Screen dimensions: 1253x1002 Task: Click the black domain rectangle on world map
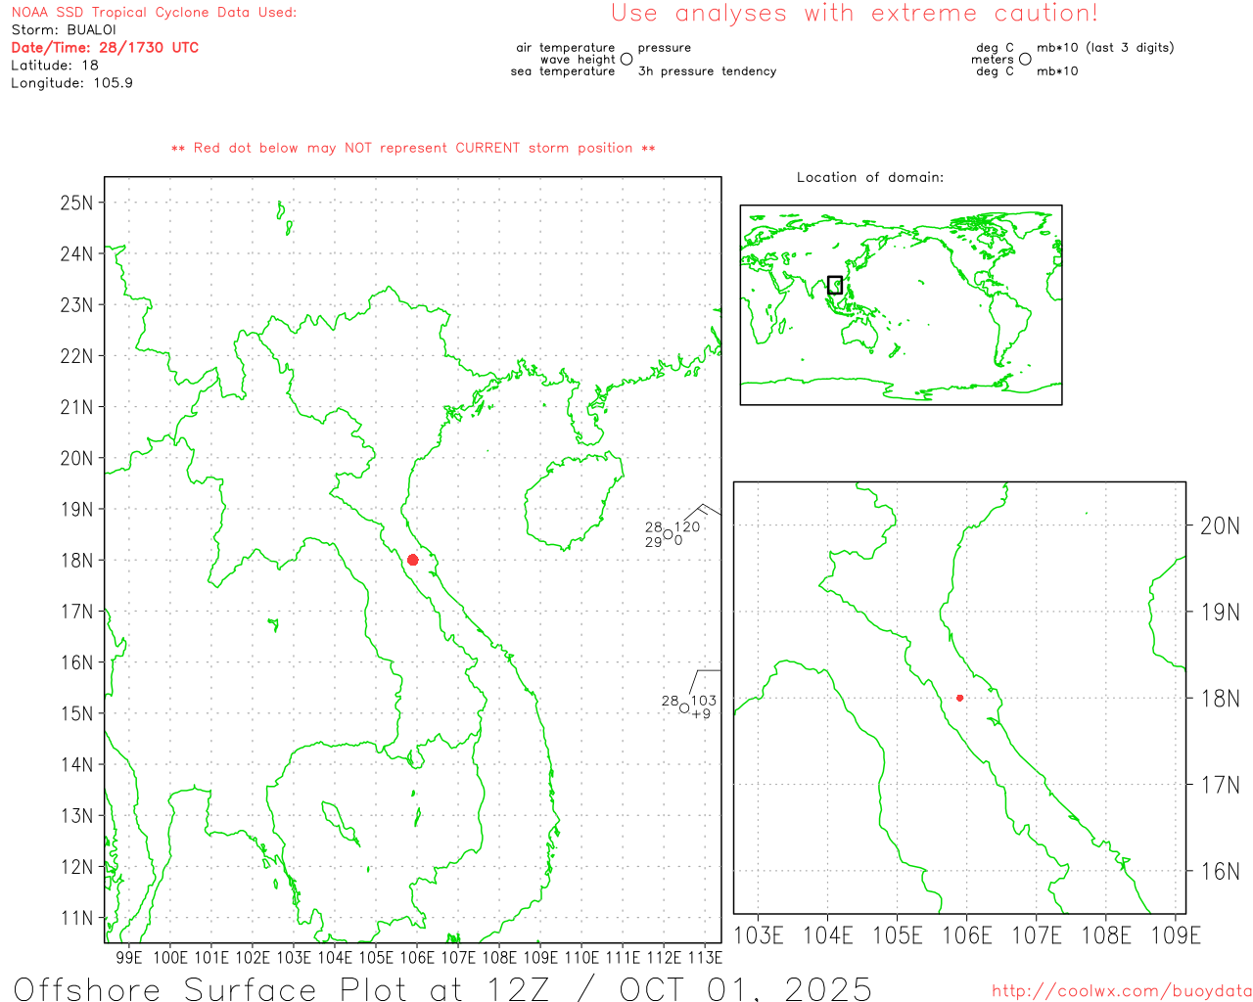point(835,285)
